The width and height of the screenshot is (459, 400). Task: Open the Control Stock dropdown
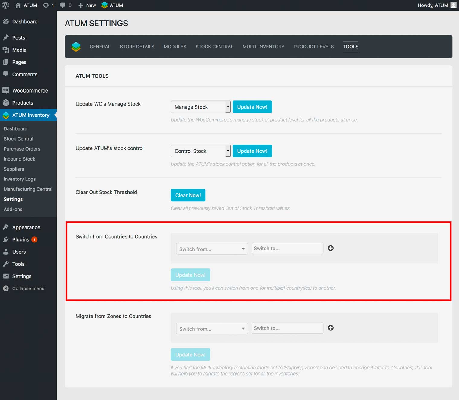pos(201,151)
